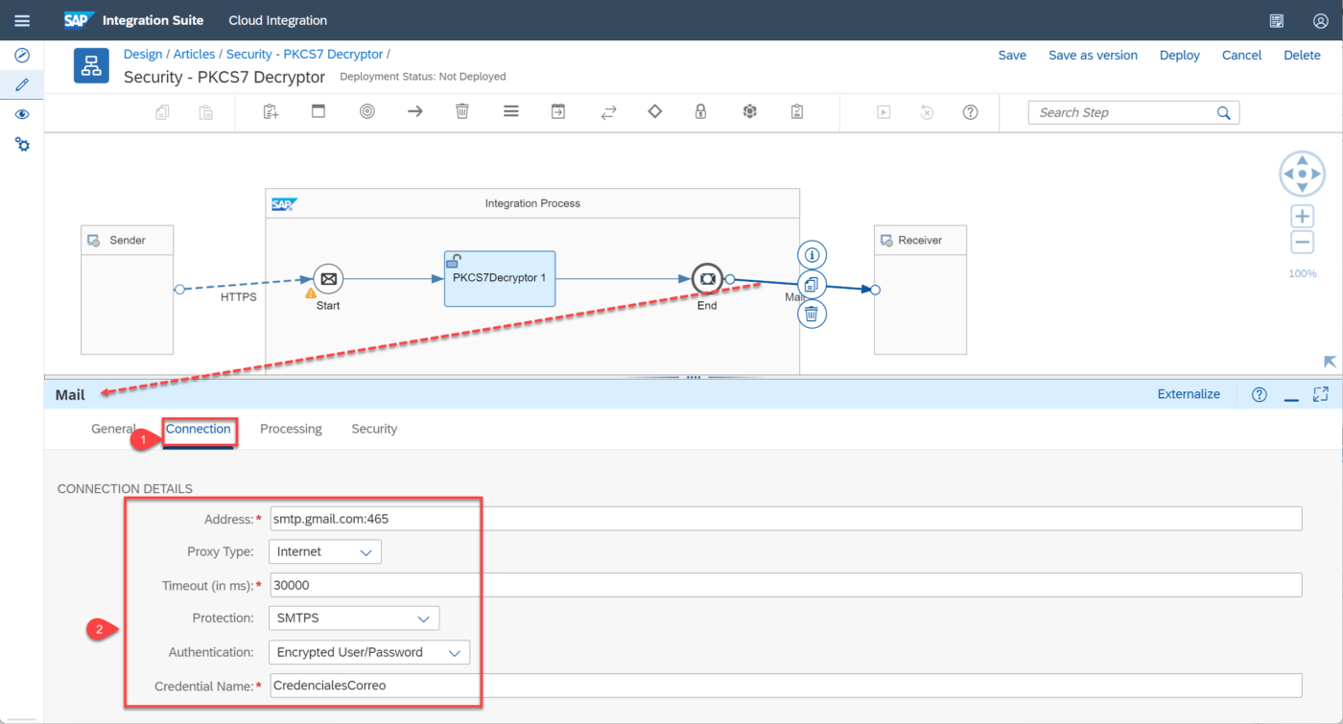This screenshot has height=724, width=1343.
Task: Click the help icon in Mail panel
Action: (1260, 394)
